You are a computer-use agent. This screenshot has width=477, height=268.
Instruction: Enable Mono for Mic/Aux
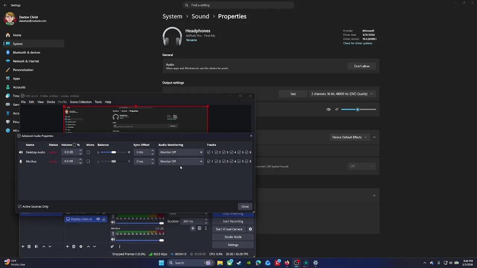click(x=88, y=161)
